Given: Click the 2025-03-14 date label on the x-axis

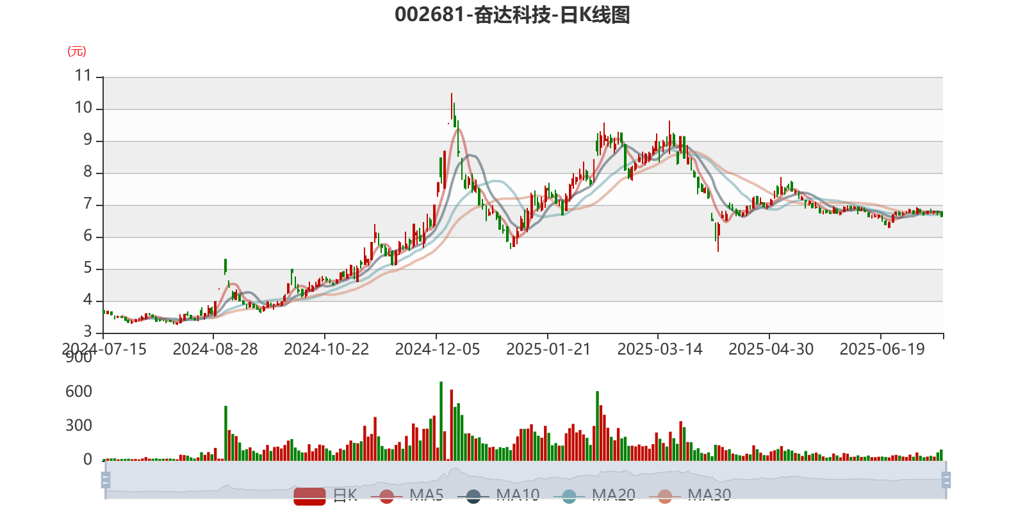Looking at the screenshot, I should click(659, 349).
